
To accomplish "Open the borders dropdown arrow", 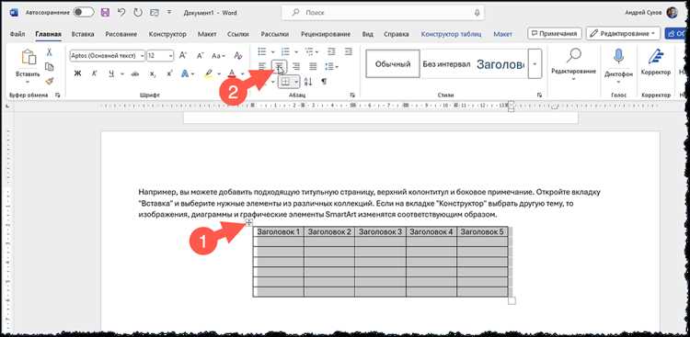I will 296,82.
